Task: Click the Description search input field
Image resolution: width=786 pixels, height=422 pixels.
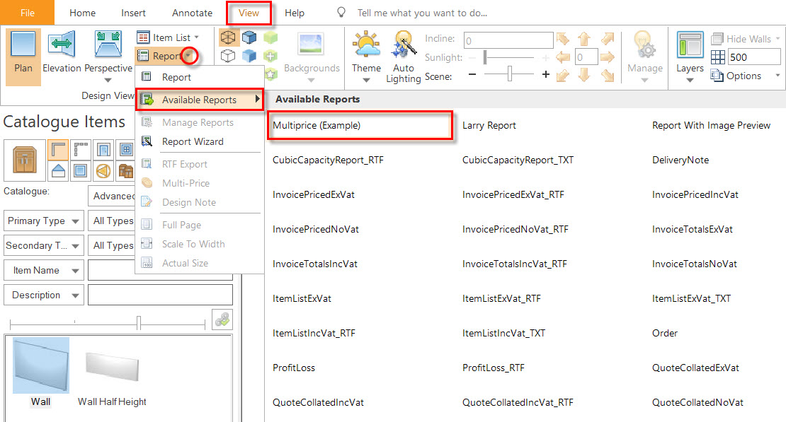Action: tap(161, 295)
